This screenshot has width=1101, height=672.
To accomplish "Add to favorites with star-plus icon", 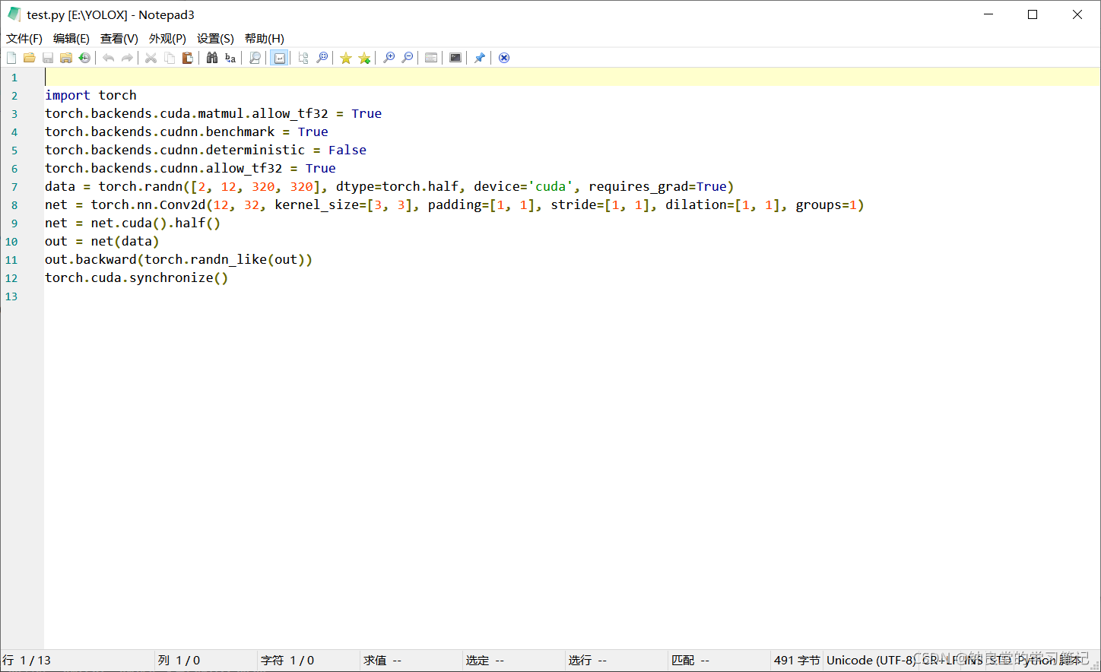I will pos(364,58).
